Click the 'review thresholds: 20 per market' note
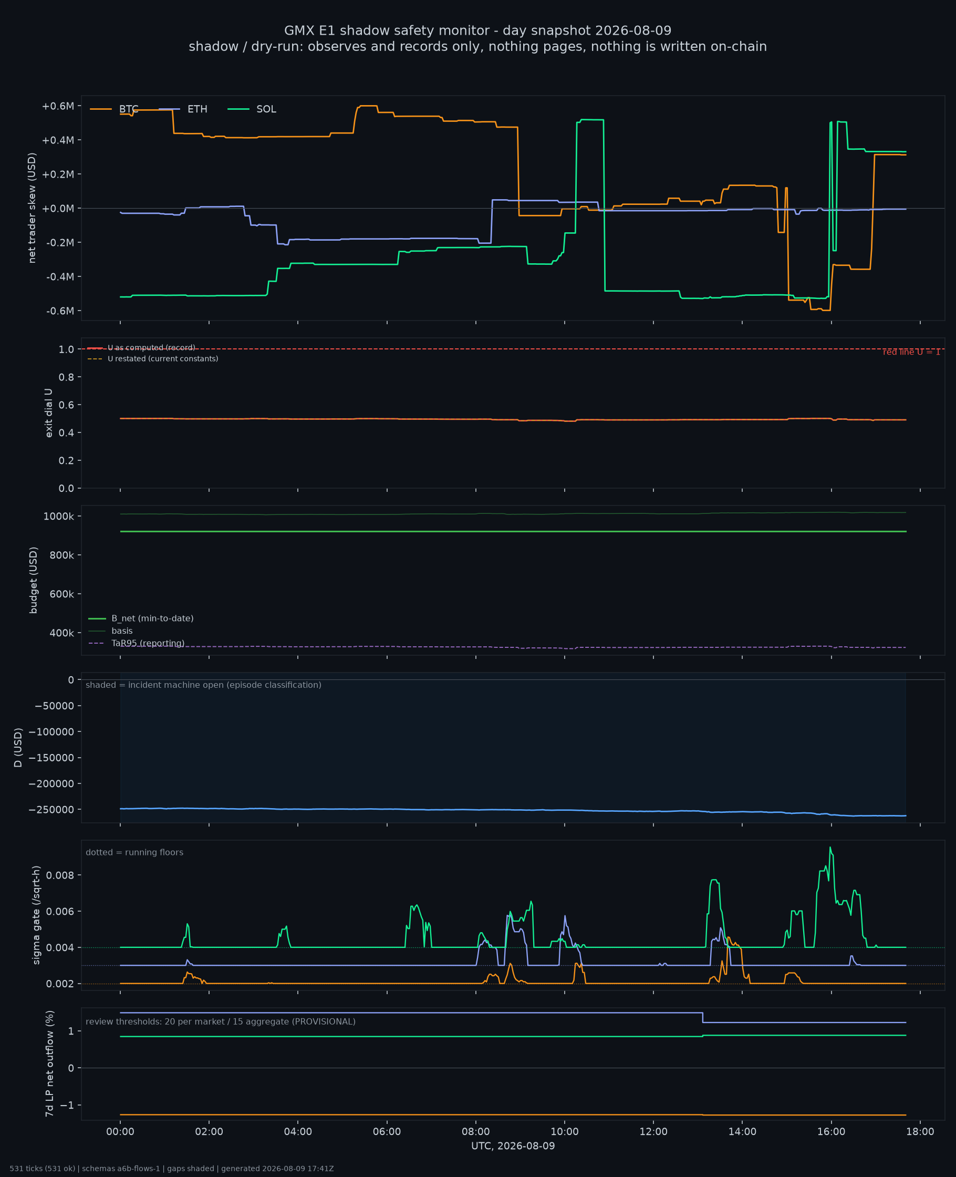The height and width of the screenshot is (1177, 956). 220,1021
